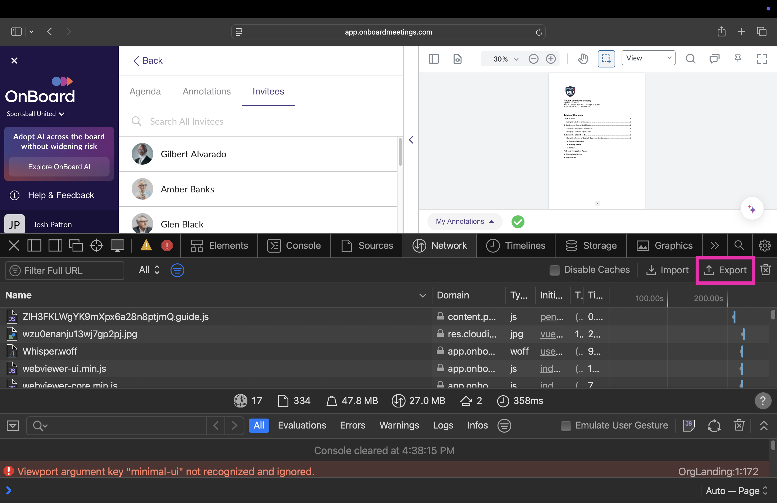Click the green checkmark status icon
The image size is (777, 503).
[518, 222]
